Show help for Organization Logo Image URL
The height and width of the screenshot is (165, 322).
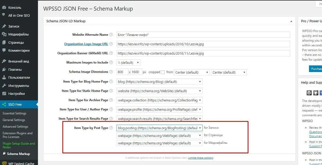(111, 44)
